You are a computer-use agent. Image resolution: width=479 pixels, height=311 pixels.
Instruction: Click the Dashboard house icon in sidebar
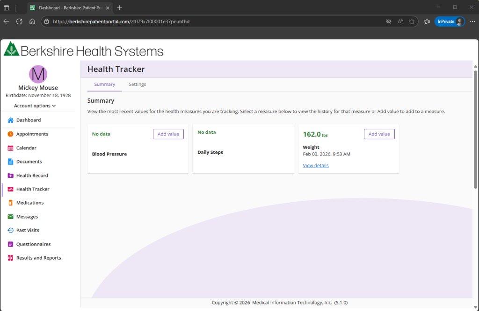[x=11, y=120]
